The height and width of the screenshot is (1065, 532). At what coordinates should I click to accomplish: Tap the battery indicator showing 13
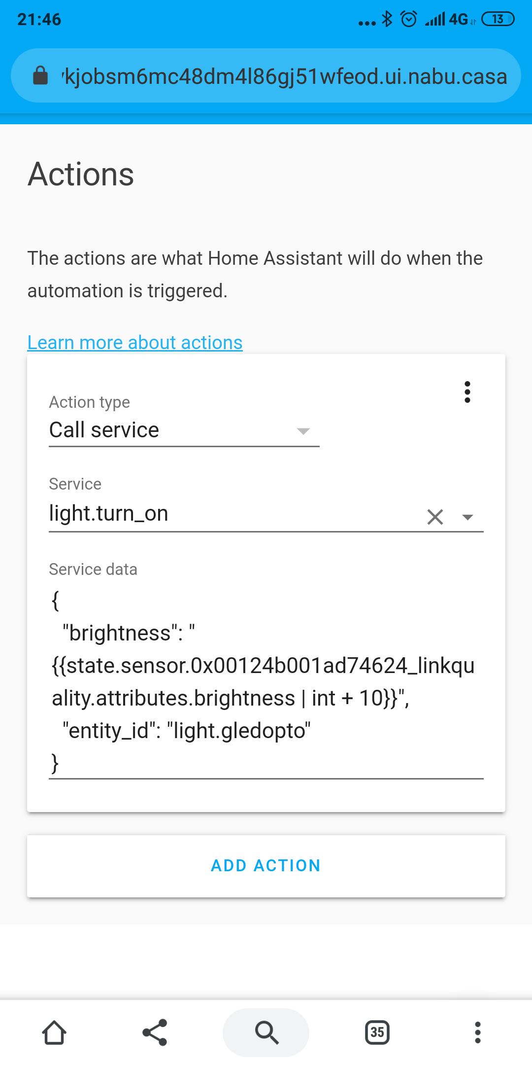click(x=498, y=19)
